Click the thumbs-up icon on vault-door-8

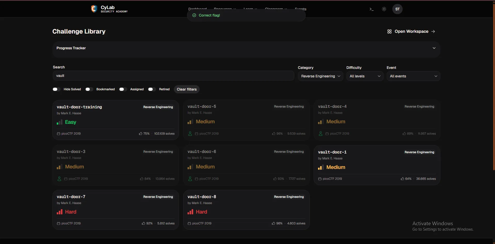[x=273, y=223]
